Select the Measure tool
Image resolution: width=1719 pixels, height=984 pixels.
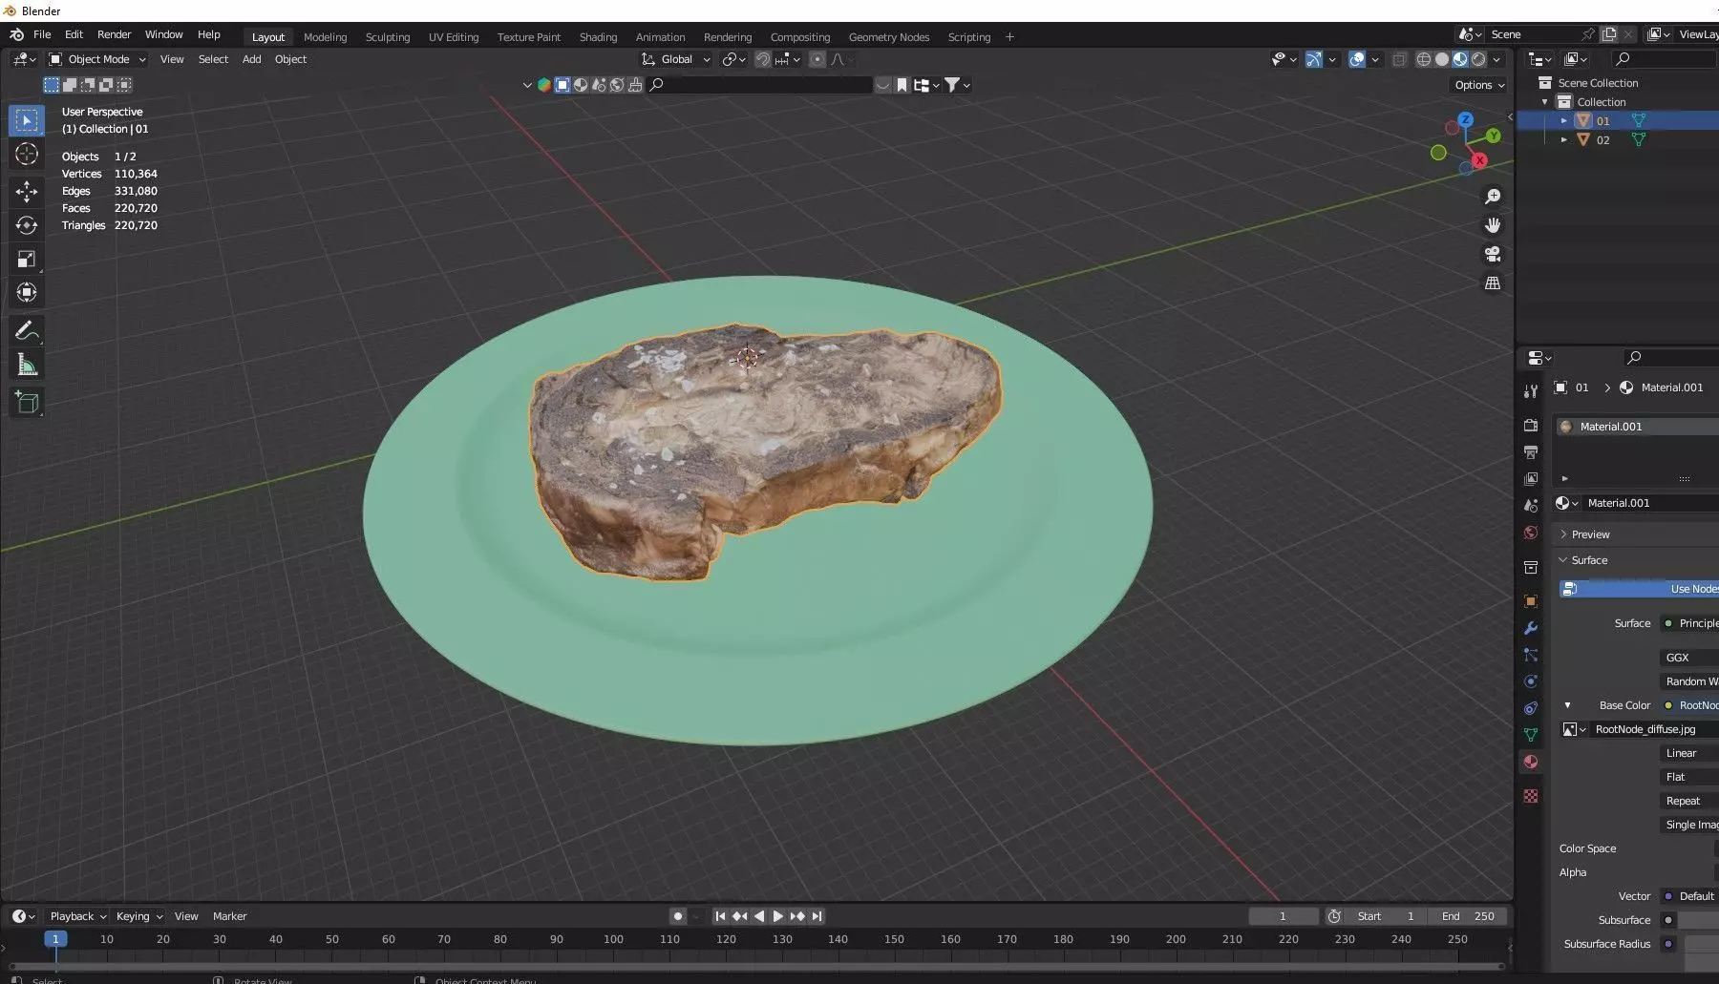click(x=27, y=365)
